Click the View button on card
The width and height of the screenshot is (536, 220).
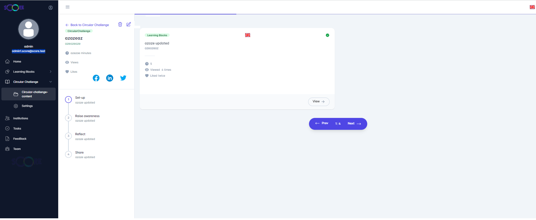(x=319, y=102)
